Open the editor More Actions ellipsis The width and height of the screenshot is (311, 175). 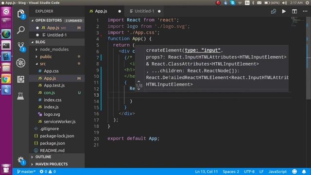pyautogui.click(x=305, y=11)
